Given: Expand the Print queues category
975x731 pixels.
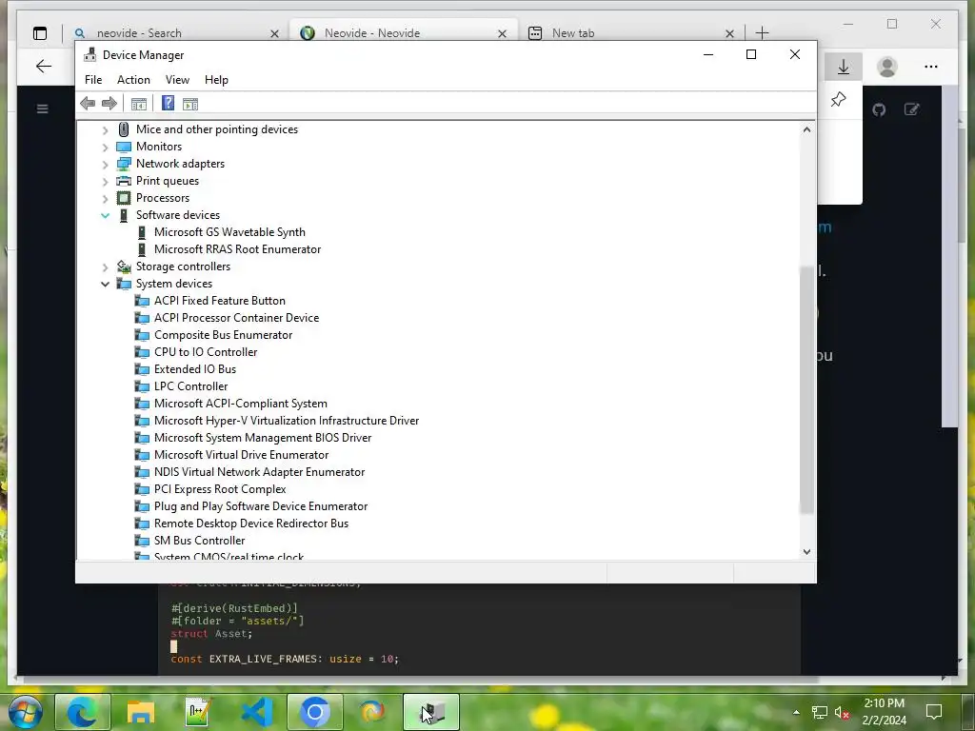Looking at the screenshot, I should point(105,182).
